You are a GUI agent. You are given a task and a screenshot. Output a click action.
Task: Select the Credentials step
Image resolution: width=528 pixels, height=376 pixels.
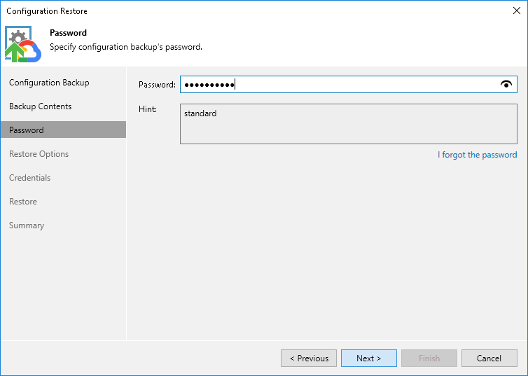pos(29,178)
